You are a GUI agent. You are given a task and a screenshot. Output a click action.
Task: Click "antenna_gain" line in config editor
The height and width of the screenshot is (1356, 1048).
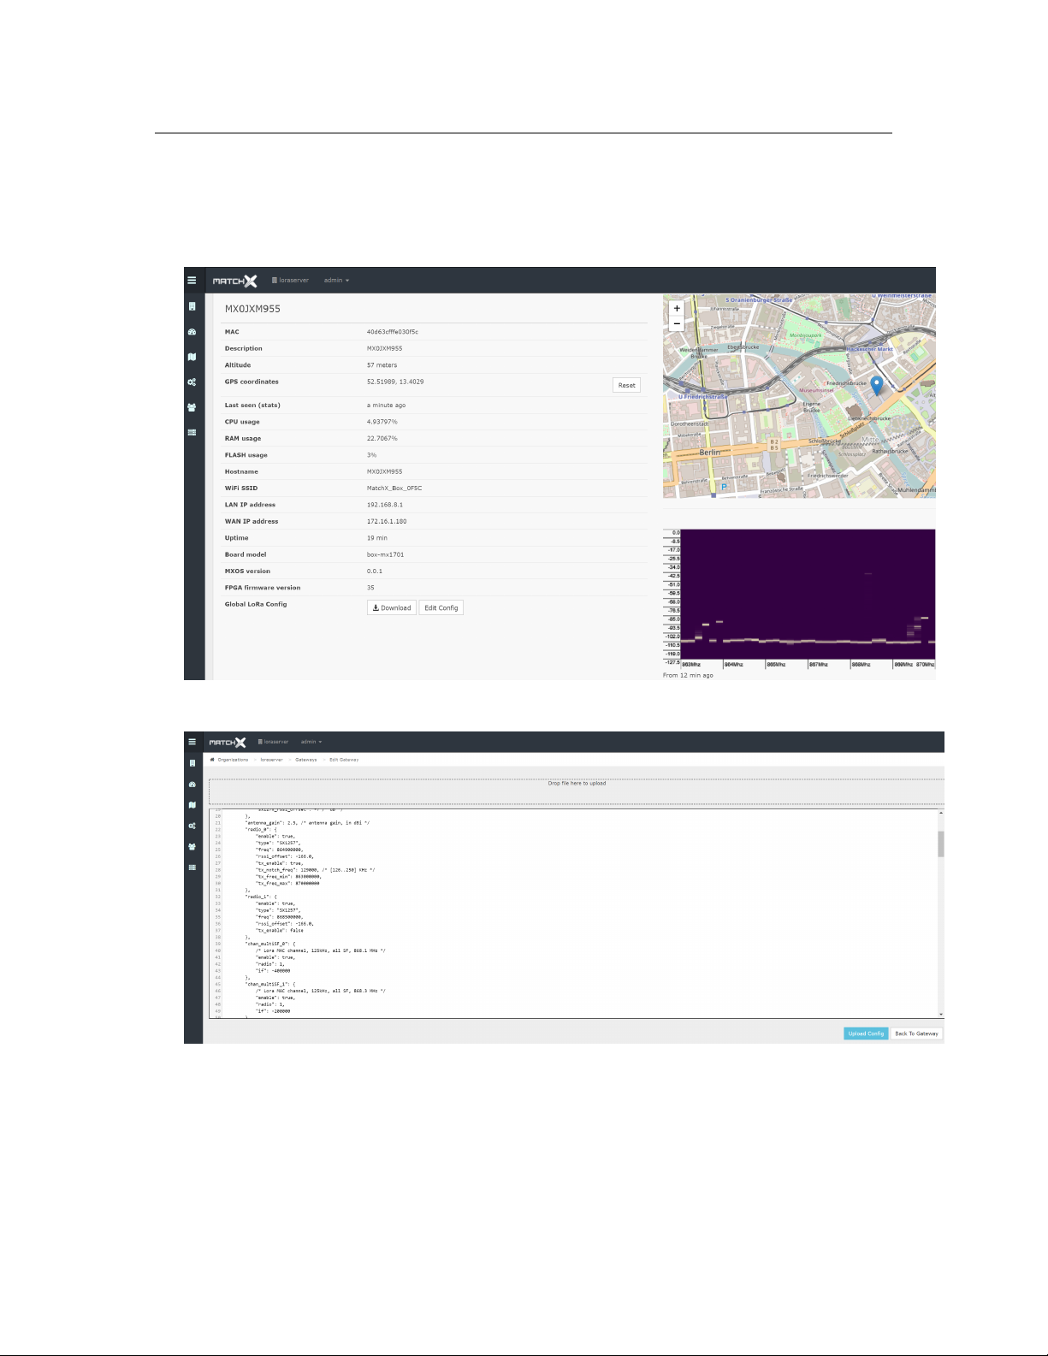coord(307,823)
